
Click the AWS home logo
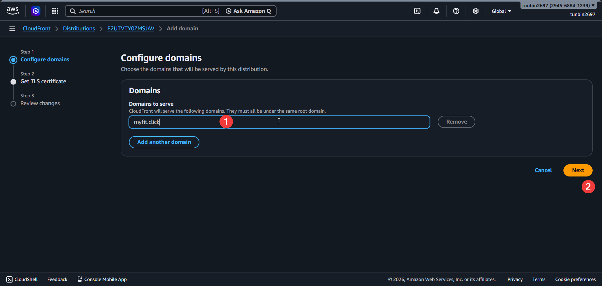pyautogui.click(x=13, y=11)
